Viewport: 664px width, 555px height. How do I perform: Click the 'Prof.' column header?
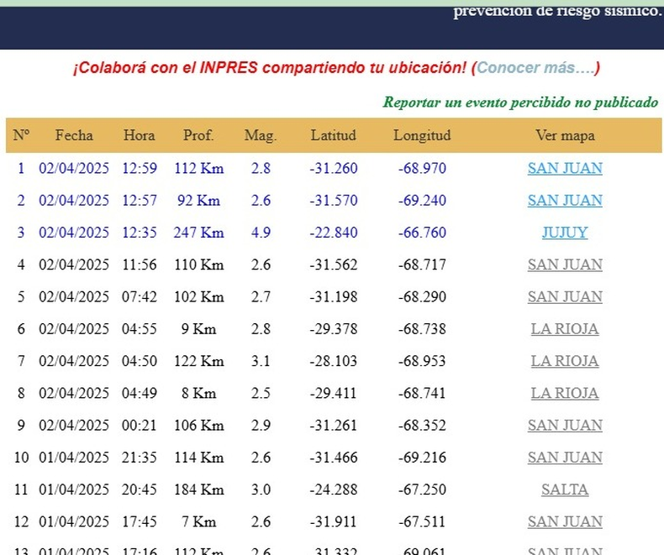coord(198,135)
